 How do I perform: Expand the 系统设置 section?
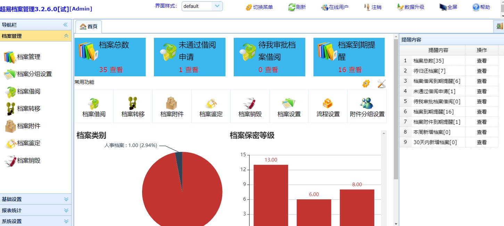[x=35, y=221]
